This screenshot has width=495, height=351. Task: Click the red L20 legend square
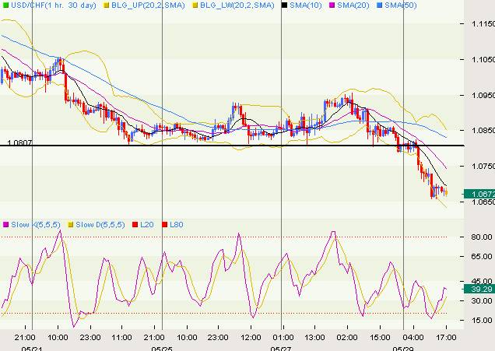[135, 225]
